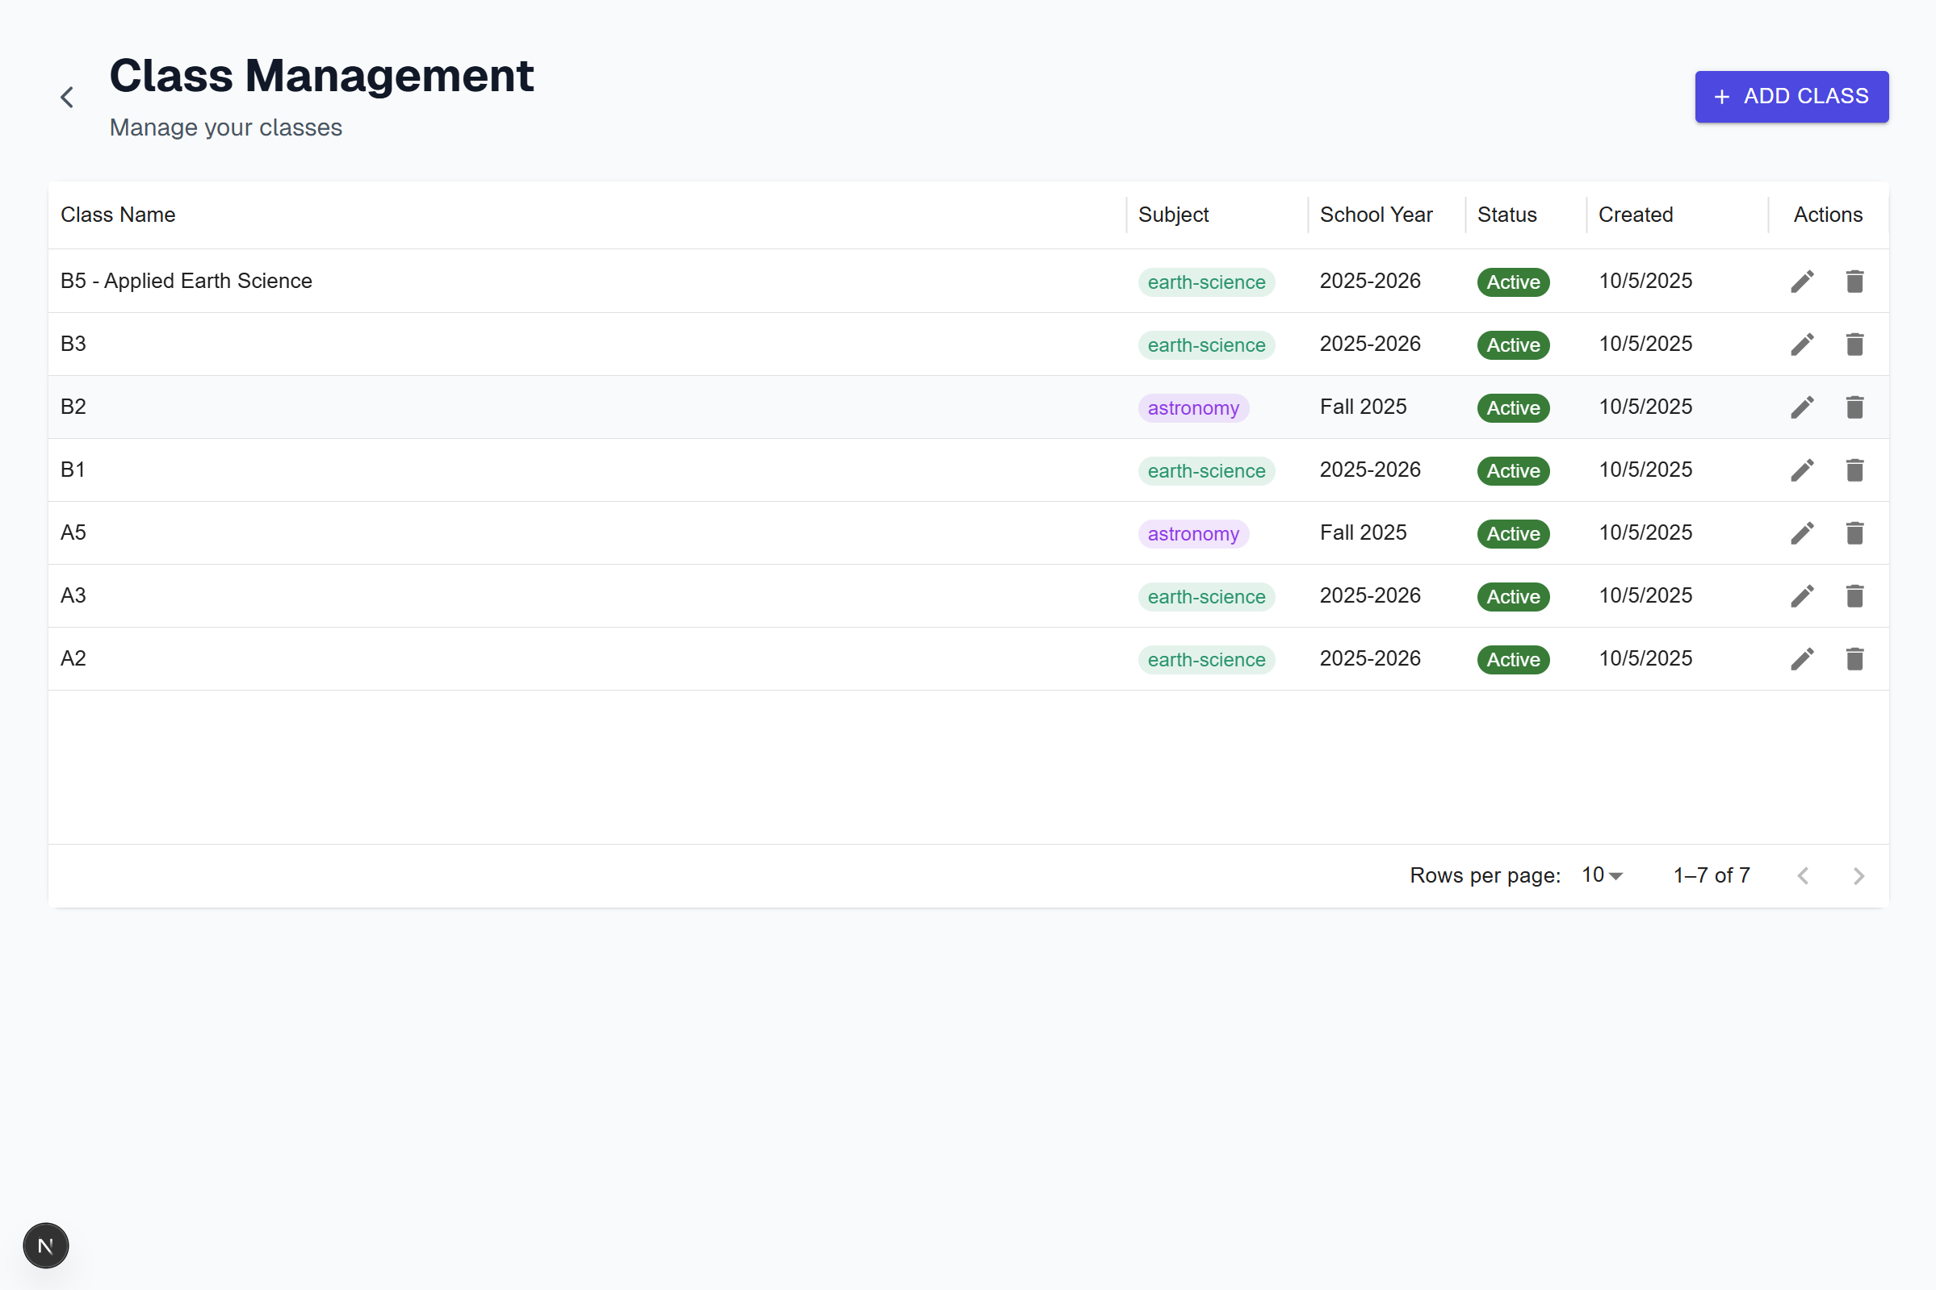
Task: Edit the B5 - Applied Earth Science class
Action: pos(1803,281)
